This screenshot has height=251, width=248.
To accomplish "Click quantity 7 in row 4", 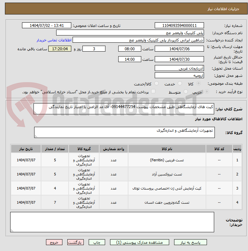I will click(55, 202).
